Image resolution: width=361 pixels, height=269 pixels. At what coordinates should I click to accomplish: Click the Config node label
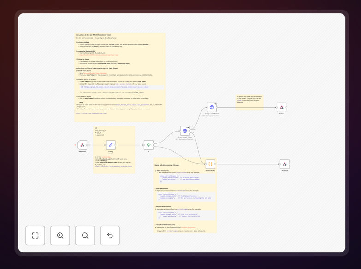[111, 151]
